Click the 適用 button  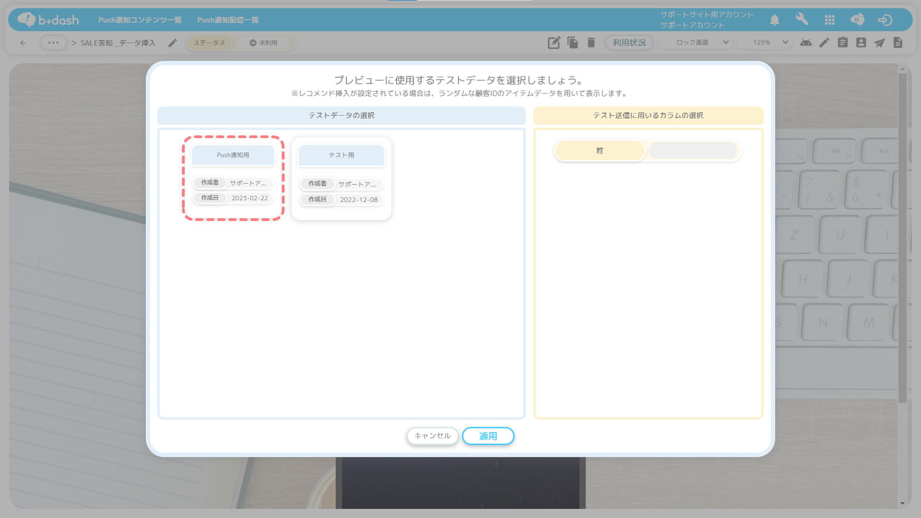(x=488, y=436)
